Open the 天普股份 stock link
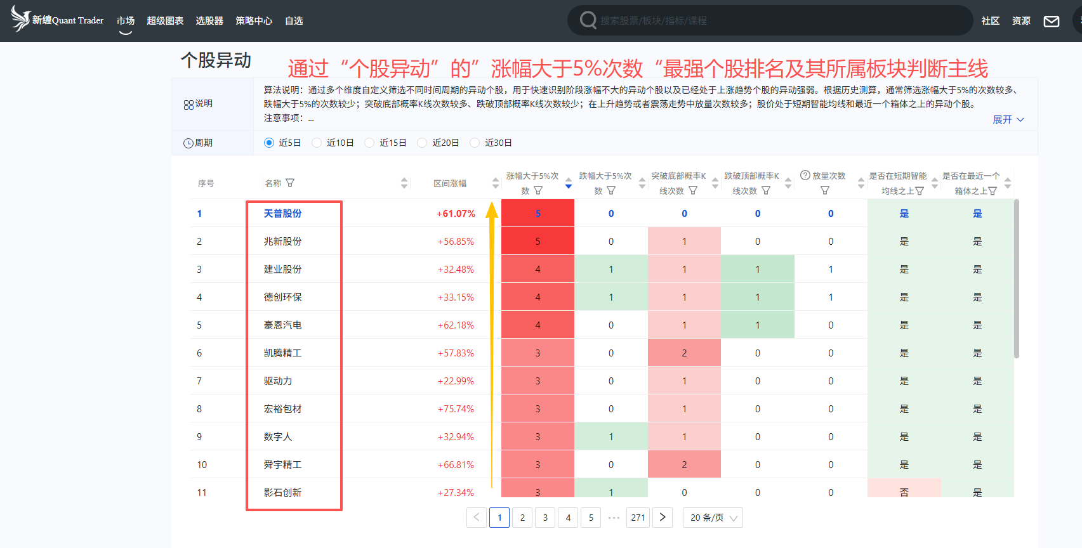Screen dimensions: 1082x548 [x=283, y=214]
